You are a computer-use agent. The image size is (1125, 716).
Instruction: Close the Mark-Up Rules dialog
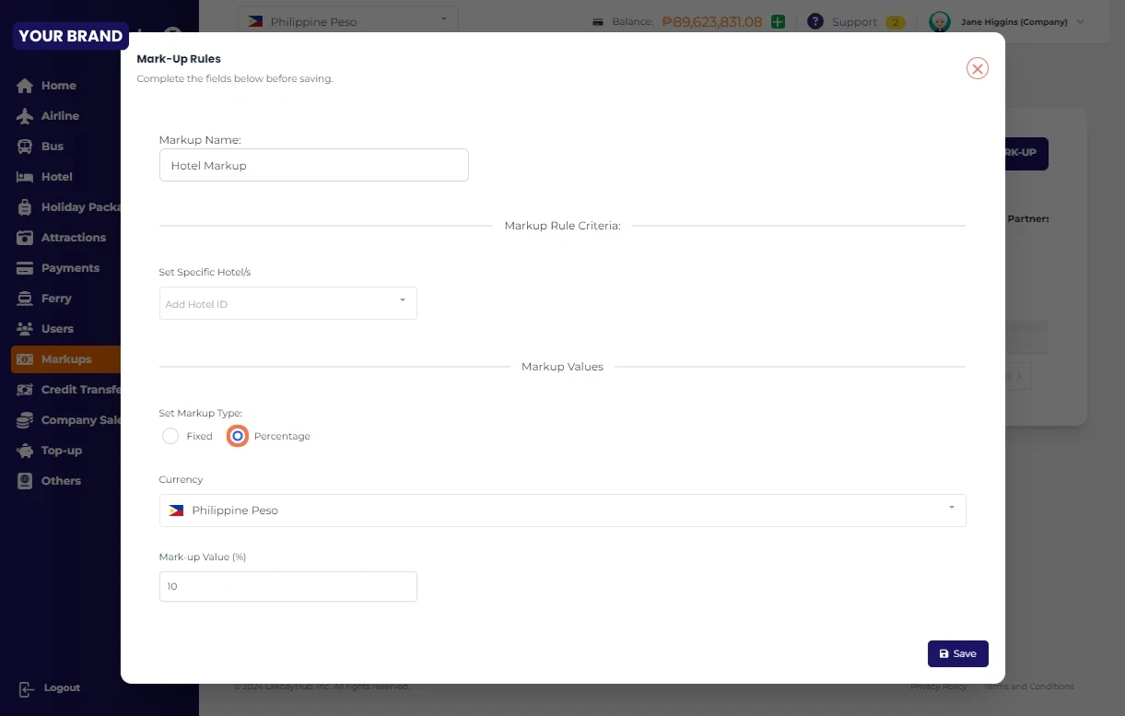click(977, 68)
